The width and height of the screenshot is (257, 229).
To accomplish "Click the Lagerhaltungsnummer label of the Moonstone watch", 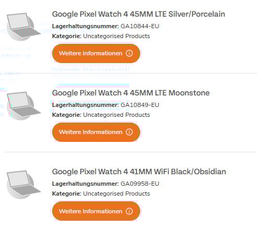I will pos(85,105).
